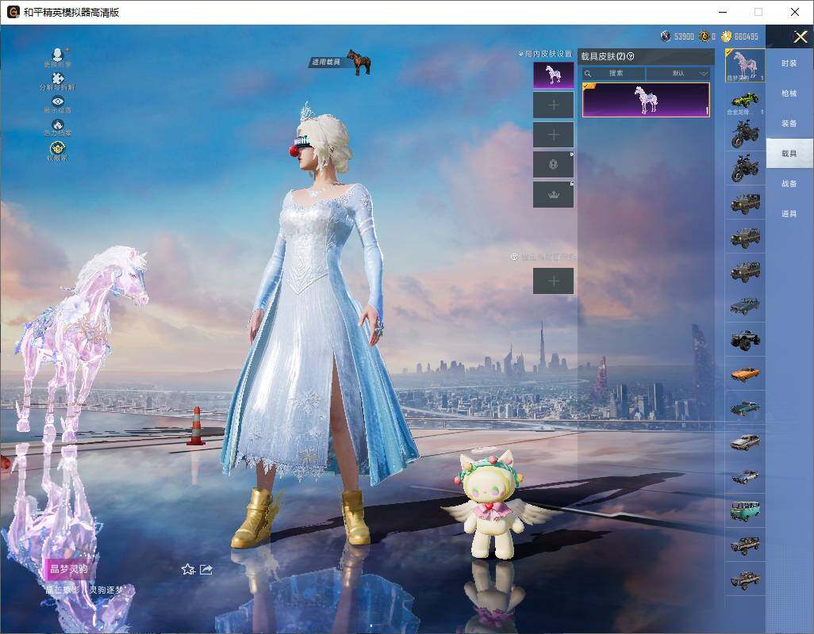Image resolution: width=814 pixels, height=634 pixels.
Task: Open the 分解与拆解 puzzle-piece icon
Action: 58,78
